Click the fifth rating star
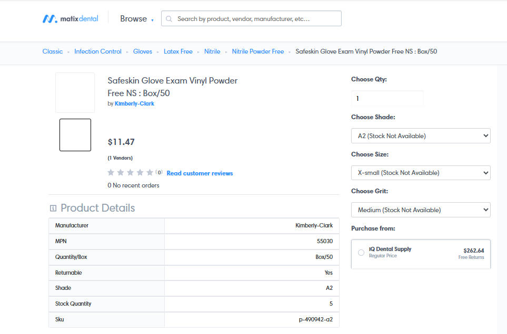This screenshot has width=507, height=334. pos(150,172)
